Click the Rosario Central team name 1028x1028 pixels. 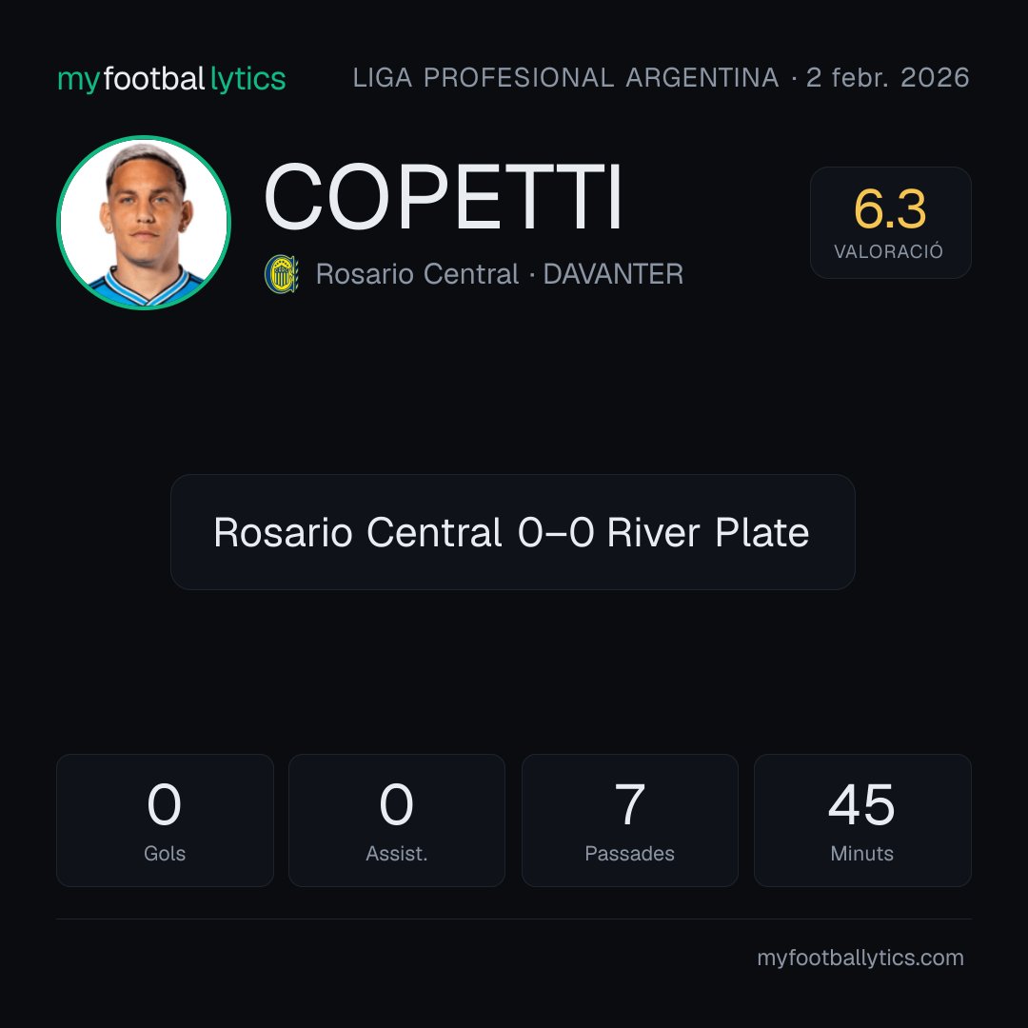[x=417, y=274]
